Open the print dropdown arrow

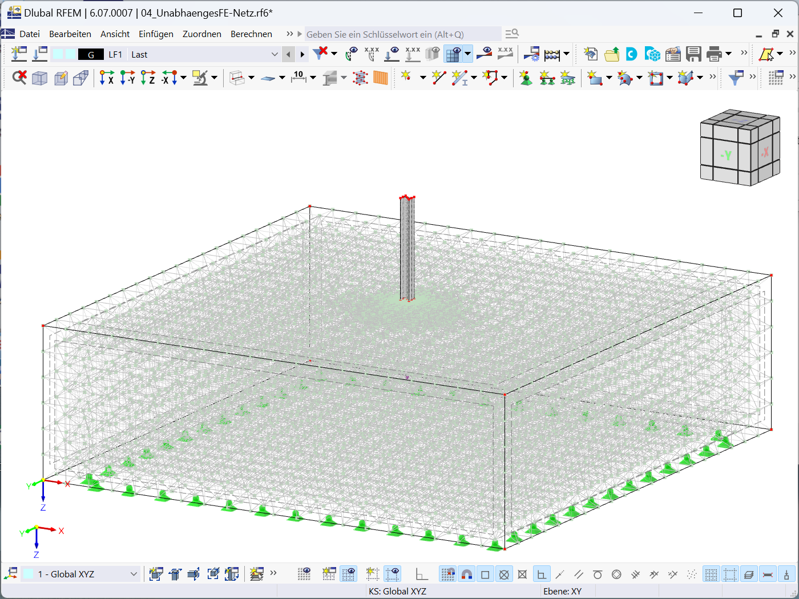(x=729, y=54)
